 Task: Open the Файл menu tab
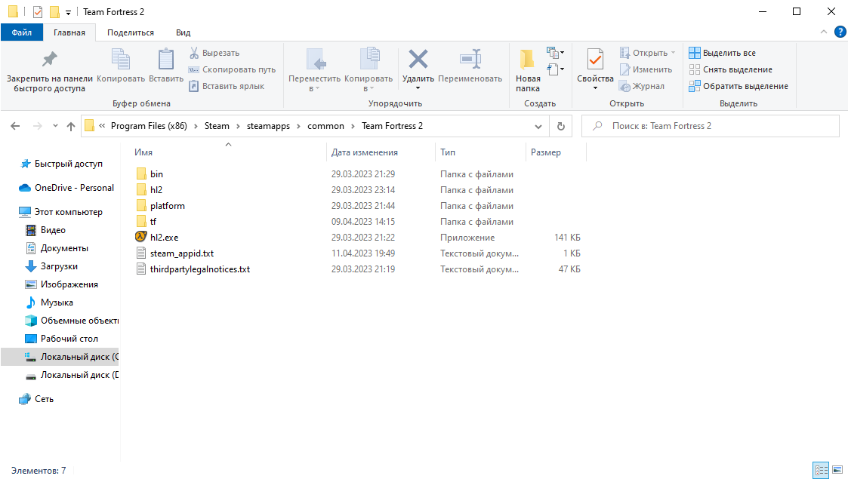click(x=22, y=32)
